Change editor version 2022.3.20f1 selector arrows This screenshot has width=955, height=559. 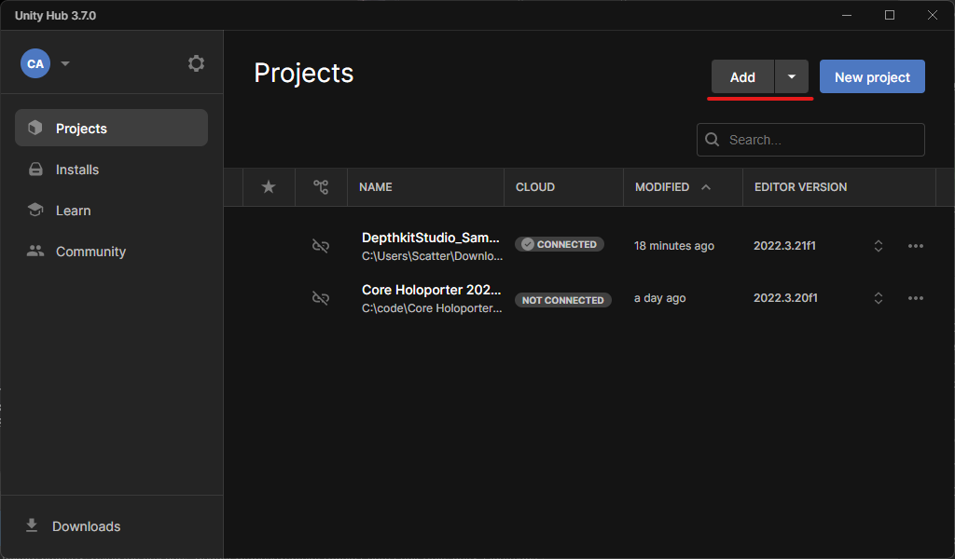pos(878,298)
